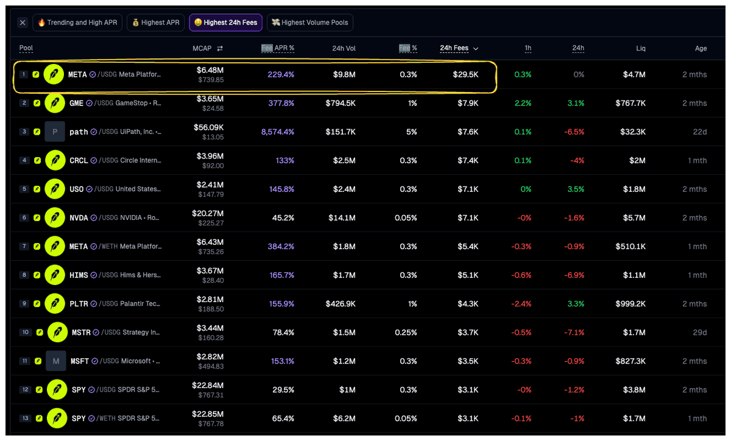The width and height of the screenshot is (731, 441).
Task: Open the SPY/USDG green feather token logo
Action: pyautogui.click(x=57, y=390)
